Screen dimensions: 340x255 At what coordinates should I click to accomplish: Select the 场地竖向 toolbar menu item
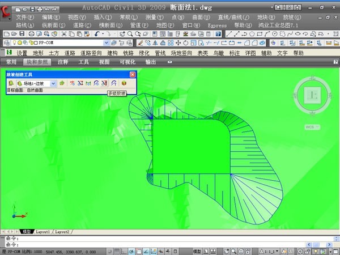pos(180,53)
